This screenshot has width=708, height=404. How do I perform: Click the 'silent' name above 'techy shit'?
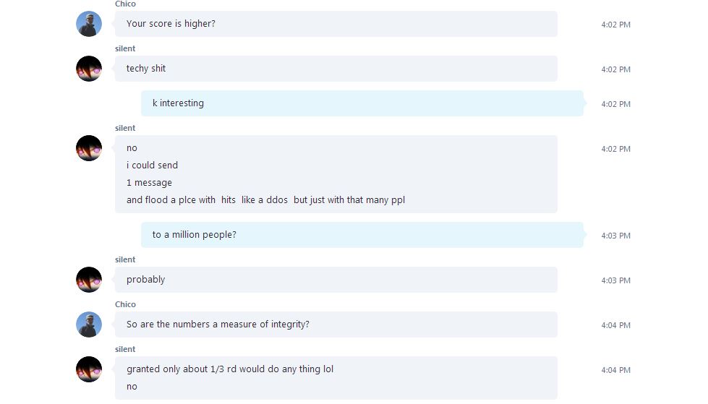(125, 48)
